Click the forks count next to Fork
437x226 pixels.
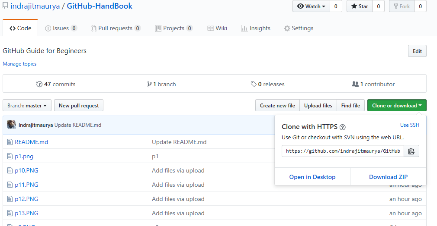tap(420, 6)
